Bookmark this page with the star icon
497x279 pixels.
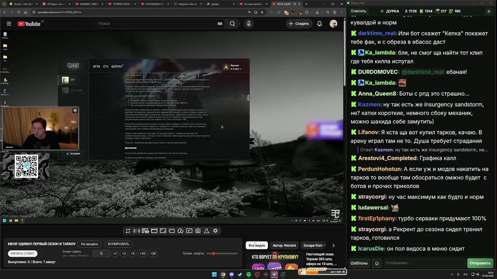pyautogui.click(x=262, y=12)
